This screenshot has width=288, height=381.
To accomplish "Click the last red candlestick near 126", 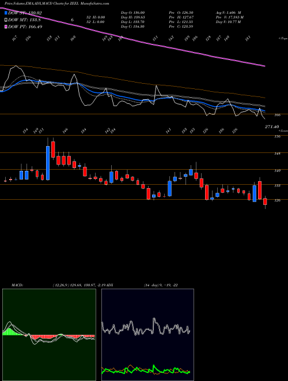I will [x=265, y=201].
